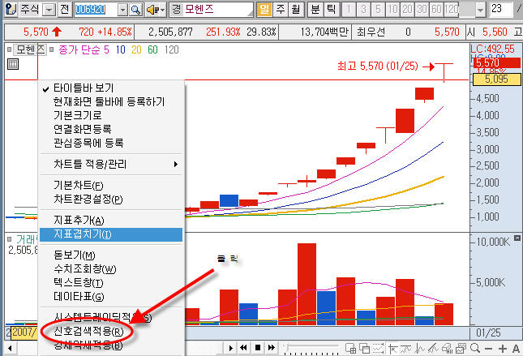Stop the chart replay
This screenshot has width=523, height=356.
[258, 348]
